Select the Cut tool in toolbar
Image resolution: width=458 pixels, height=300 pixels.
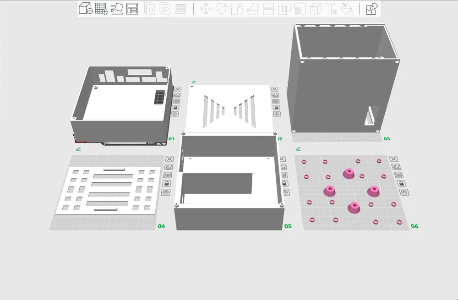268,9
